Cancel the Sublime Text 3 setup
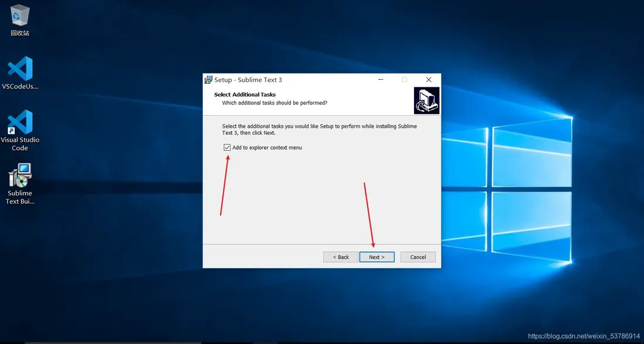This screenshot has width=644, height=344. [418, 257]
